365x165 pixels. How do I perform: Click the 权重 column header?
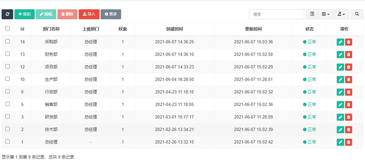pos(123,29)
